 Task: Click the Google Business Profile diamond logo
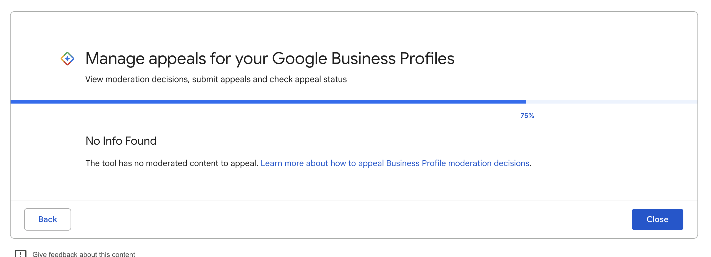(x=67, y=59)
